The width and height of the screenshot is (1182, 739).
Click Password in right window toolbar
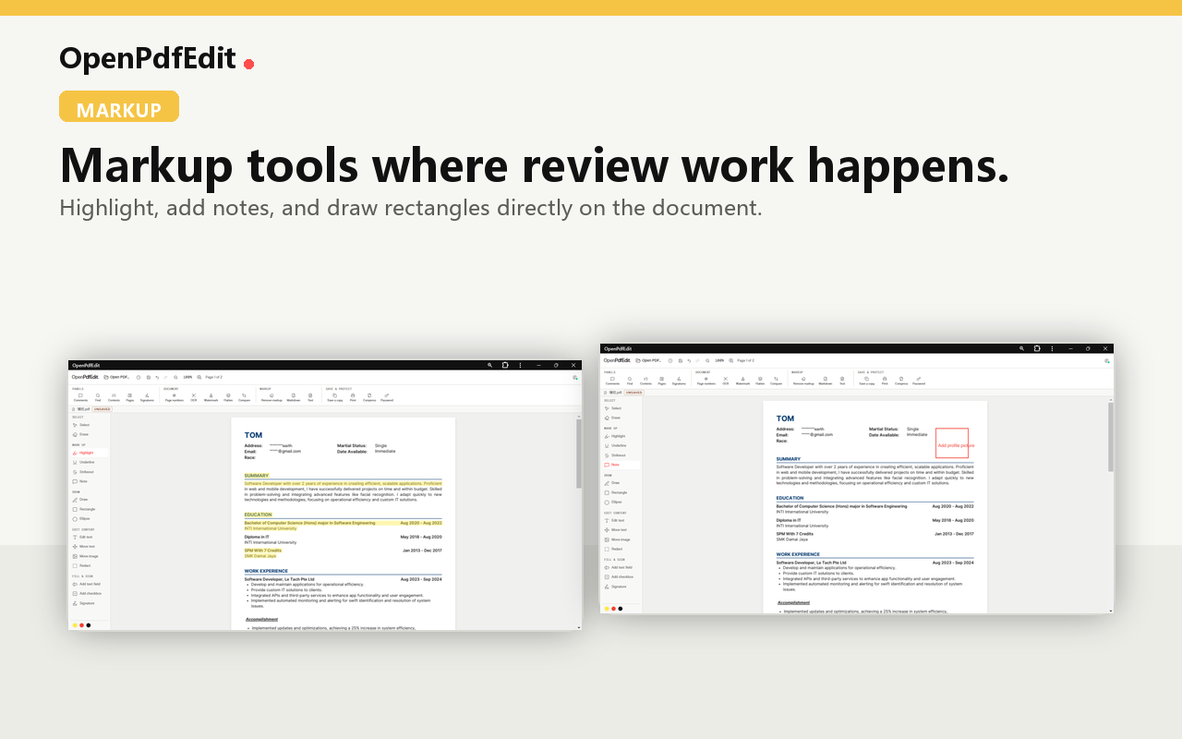point(919,380)
